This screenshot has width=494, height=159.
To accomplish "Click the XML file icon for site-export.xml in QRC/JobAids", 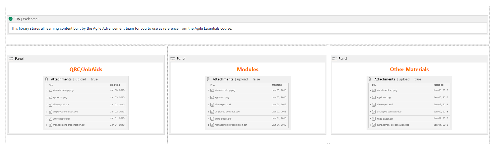I will (x=50, y=105).
